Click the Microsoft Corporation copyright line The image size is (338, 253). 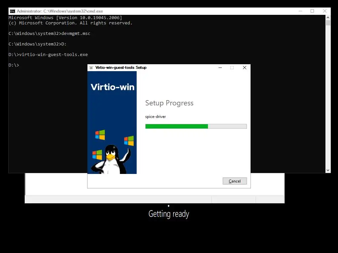[71, 23]
